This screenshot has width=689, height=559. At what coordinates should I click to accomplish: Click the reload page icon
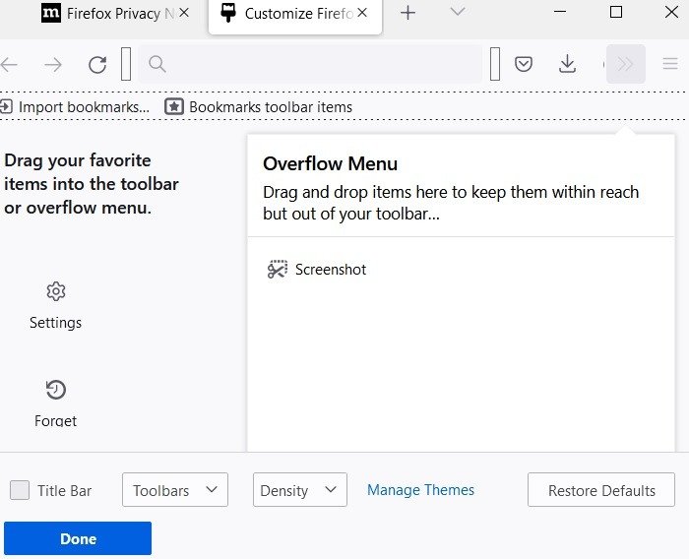[97, 65]
